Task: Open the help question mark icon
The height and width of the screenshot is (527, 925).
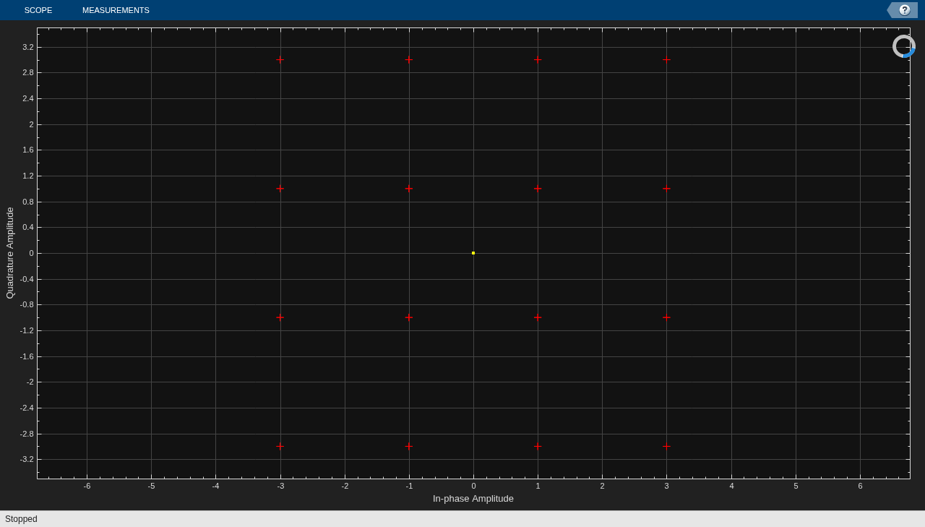Action: click(x=904, y=10)
